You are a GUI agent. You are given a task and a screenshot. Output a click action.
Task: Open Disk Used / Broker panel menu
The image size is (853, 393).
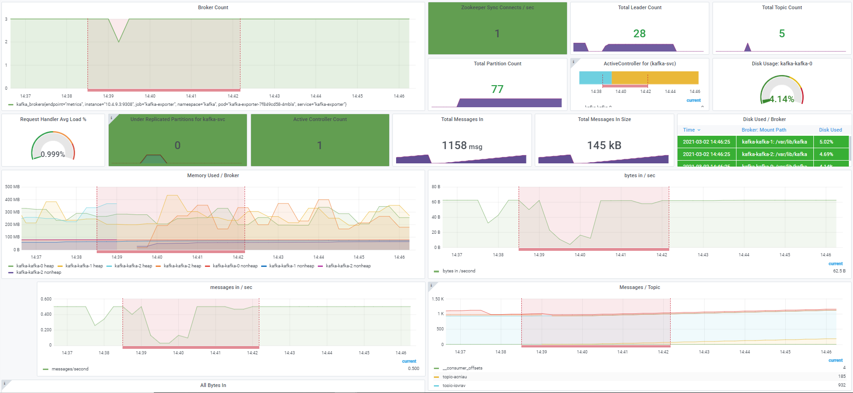(x=764, y=119)
